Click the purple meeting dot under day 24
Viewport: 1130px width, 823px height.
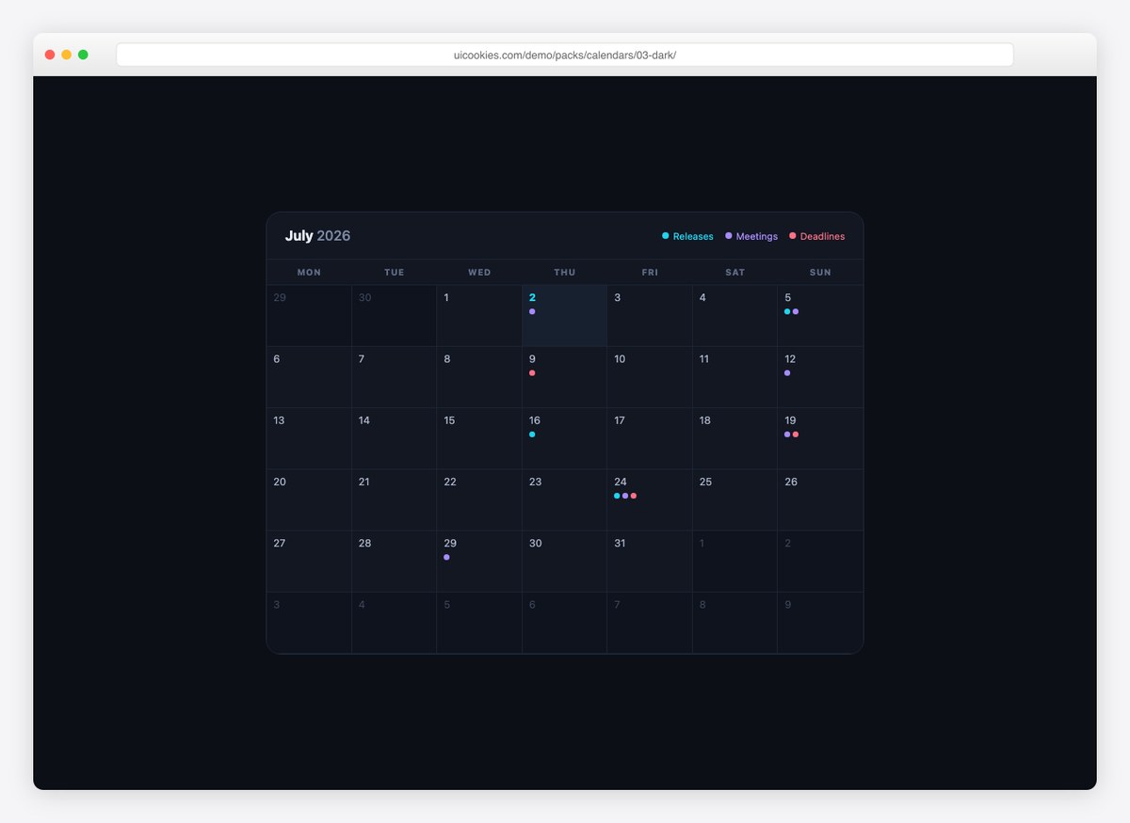625,496
